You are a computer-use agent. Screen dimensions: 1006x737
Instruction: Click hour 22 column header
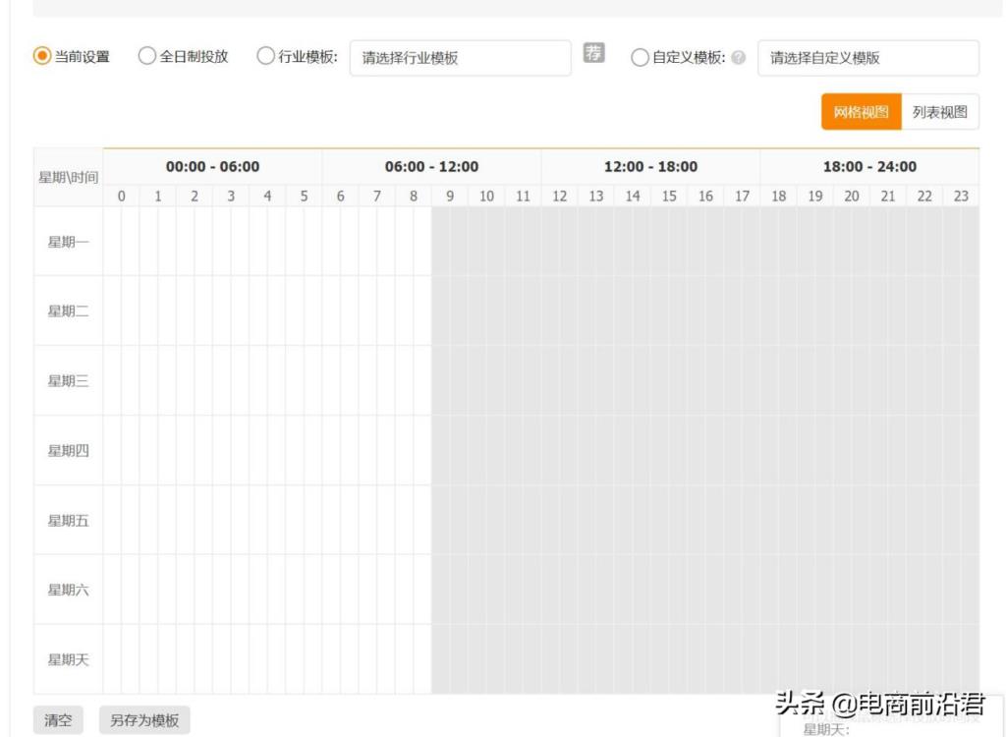pos(924,196)
